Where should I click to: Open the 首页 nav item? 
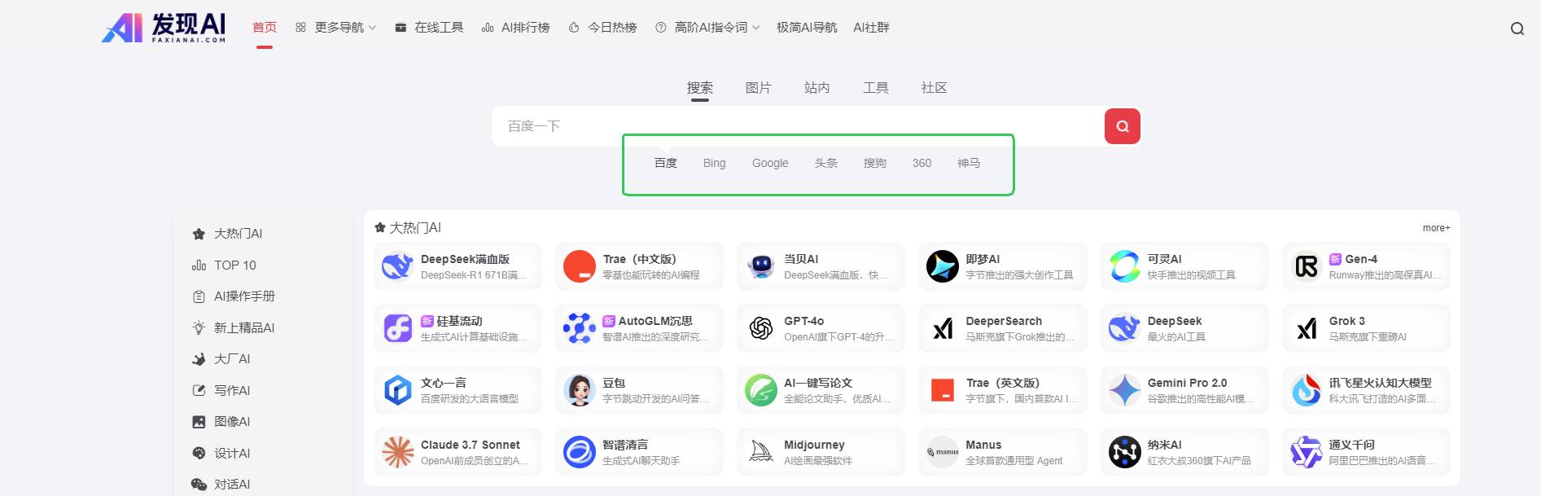265,28
